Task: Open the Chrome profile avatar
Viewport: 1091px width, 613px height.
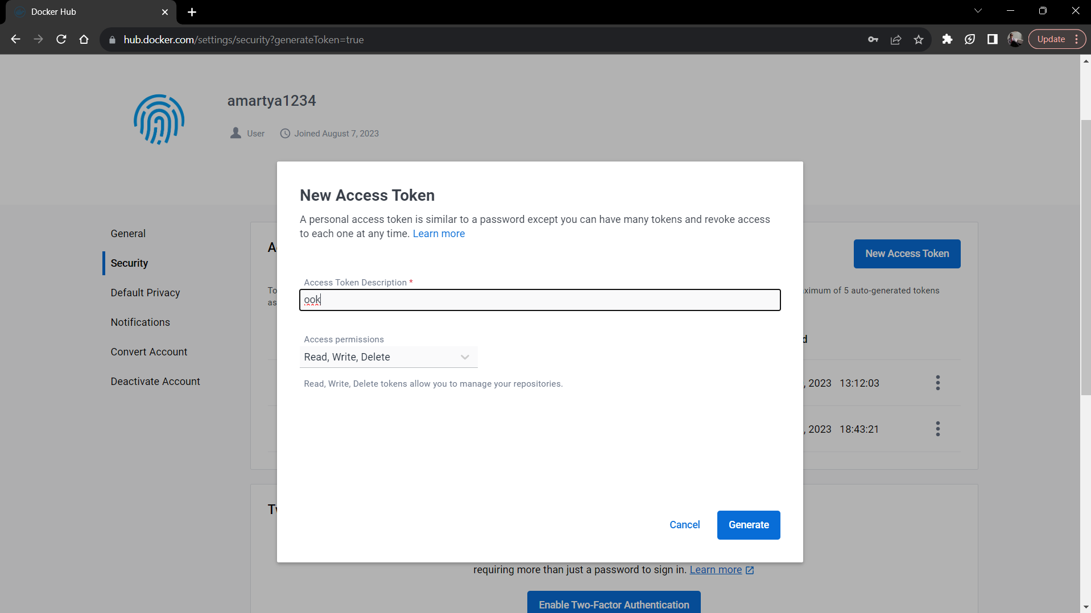Action: coord(1015,39)
